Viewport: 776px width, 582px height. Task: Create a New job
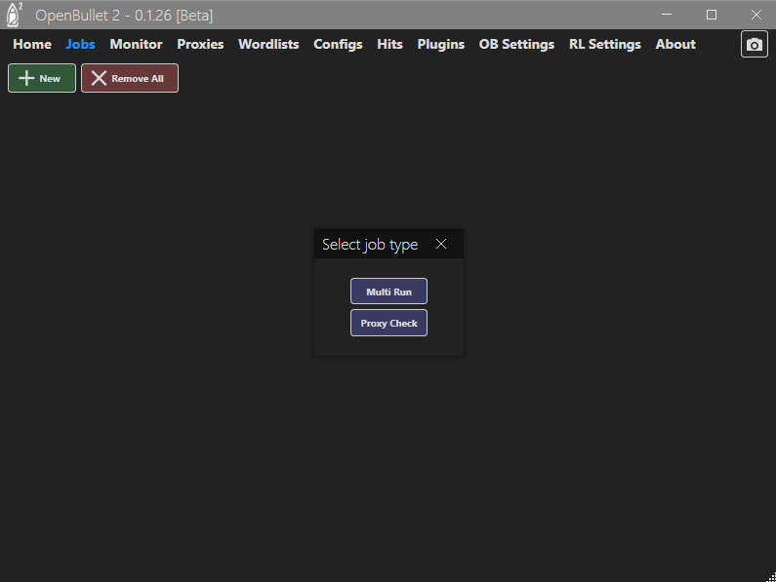coord(42,78)
